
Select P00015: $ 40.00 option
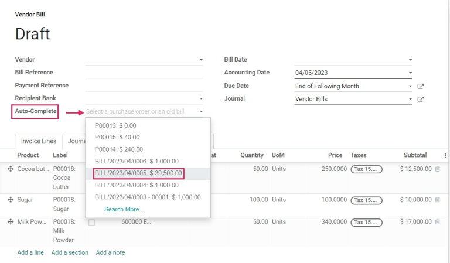(x=117, y=137)
